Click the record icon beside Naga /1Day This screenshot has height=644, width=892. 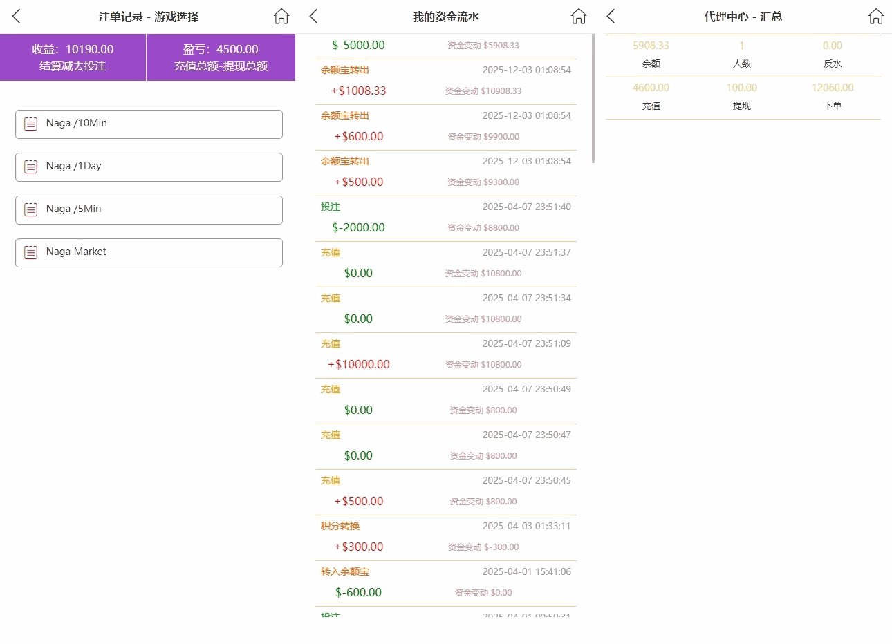coord(30,167)
